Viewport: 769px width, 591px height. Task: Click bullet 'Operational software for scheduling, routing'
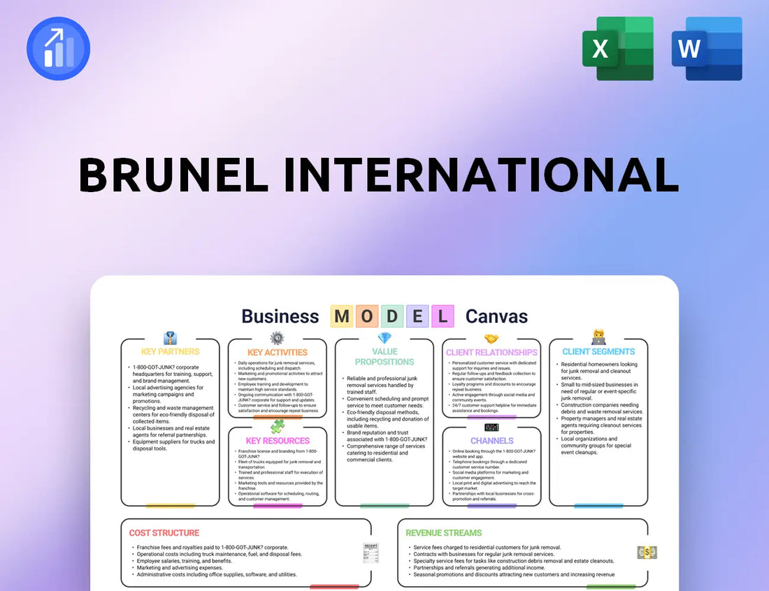tap(278, 496)
